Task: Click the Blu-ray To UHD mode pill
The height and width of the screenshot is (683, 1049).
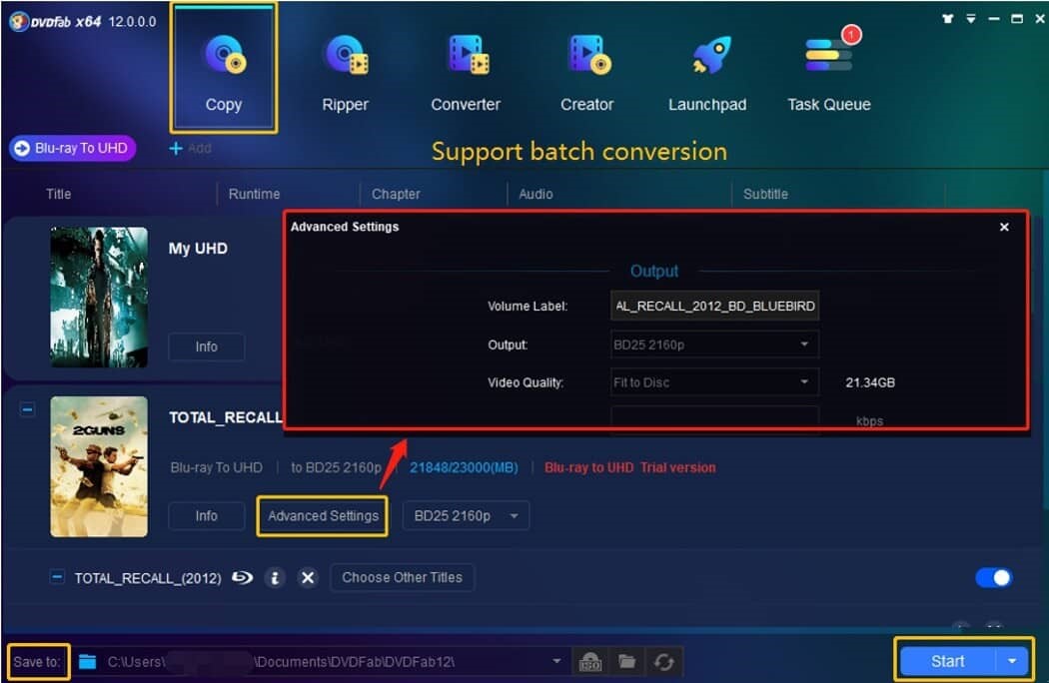Action: coord(72,148)
